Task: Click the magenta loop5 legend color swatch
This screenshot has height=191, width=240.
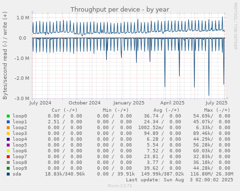Action: pos(8,145)
